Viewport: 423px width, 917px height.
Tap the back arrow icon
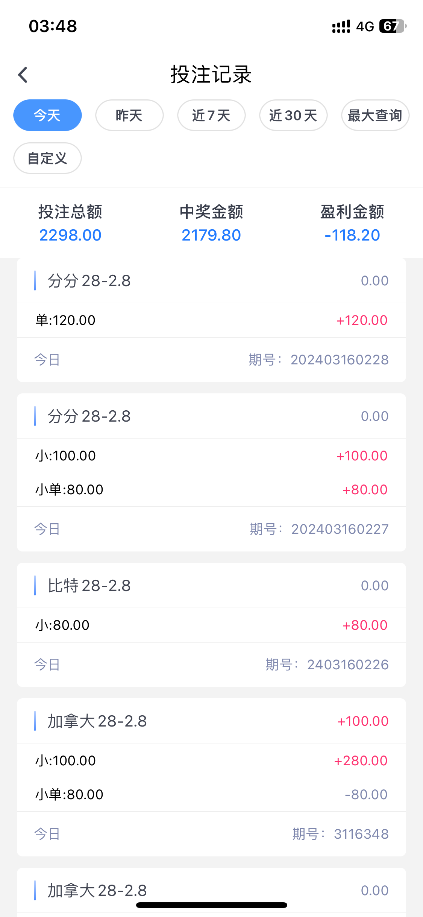point(23,75)
